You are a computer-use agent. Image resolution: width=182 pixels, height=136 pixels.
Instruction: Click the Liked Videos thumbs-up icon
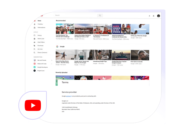[x=35, y=42]
